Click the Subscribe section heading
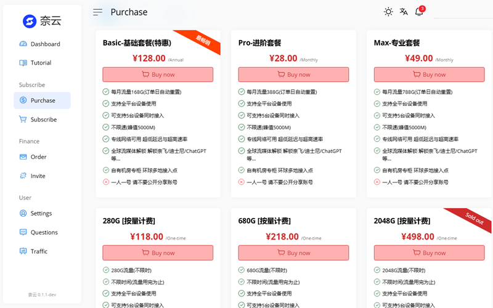This screenshot has height=308, width=493. [x=32, y=85]
